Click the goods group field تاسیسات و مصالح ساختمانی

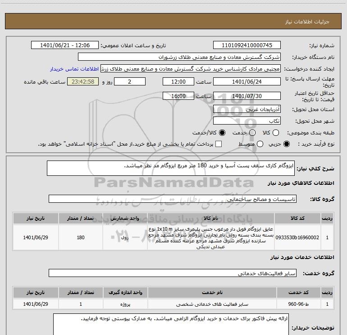(173, 199)
